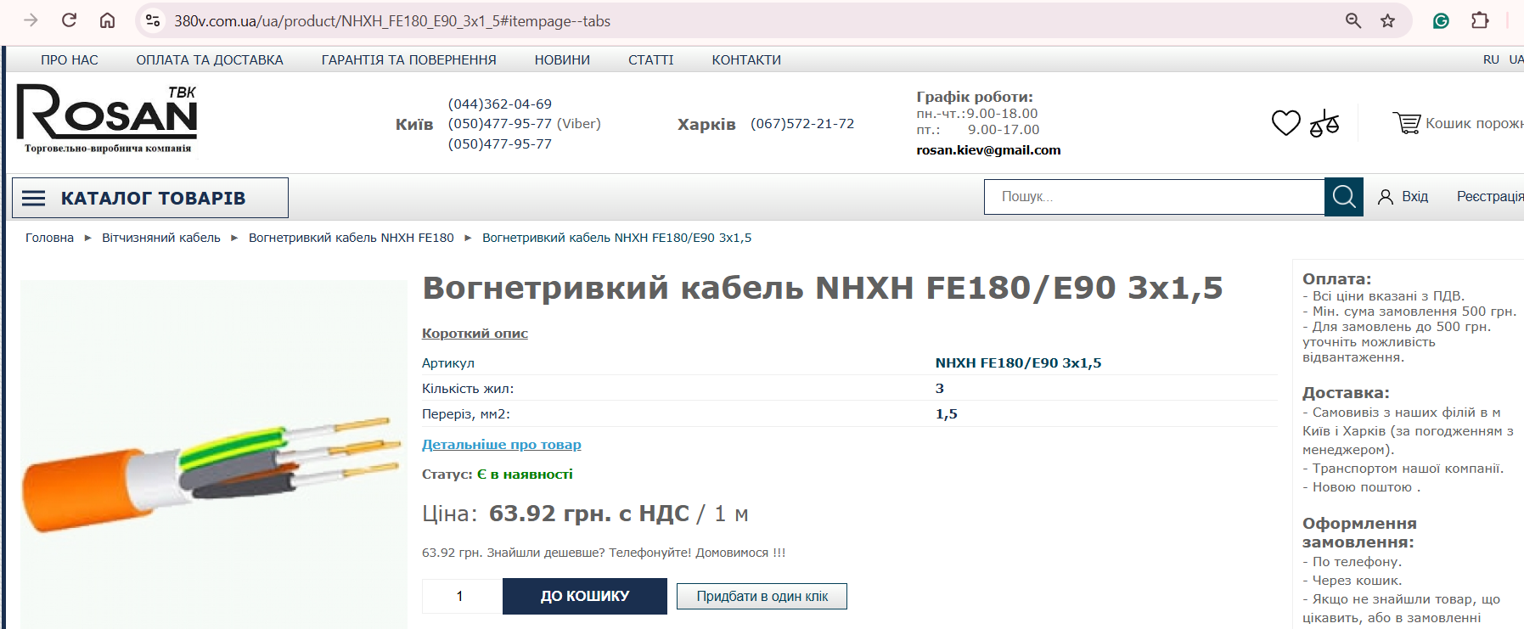Viewport: 1524px width, 629px height.
Task: Click the ROSAN company logo
Action: 107,119
